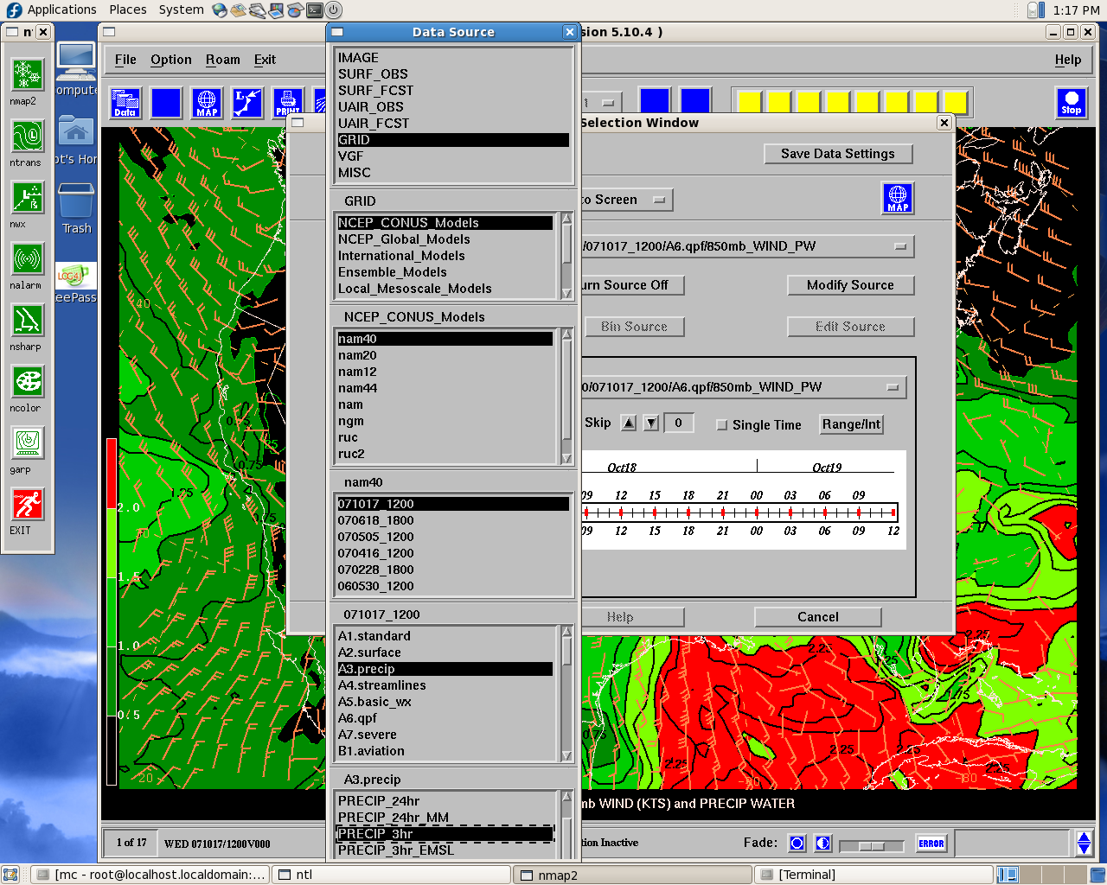Expand the 850mb_WIND_PW source dropdown
1107x885 pixels.
pos(900,246)
